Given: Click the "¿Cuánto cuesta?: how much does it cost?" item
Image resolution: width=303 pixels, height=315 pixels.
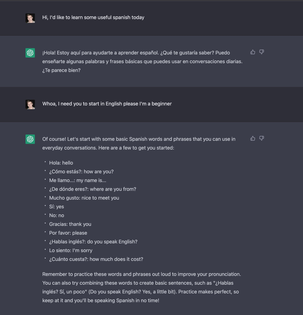Looking at the screenshot, I should 96,259.
